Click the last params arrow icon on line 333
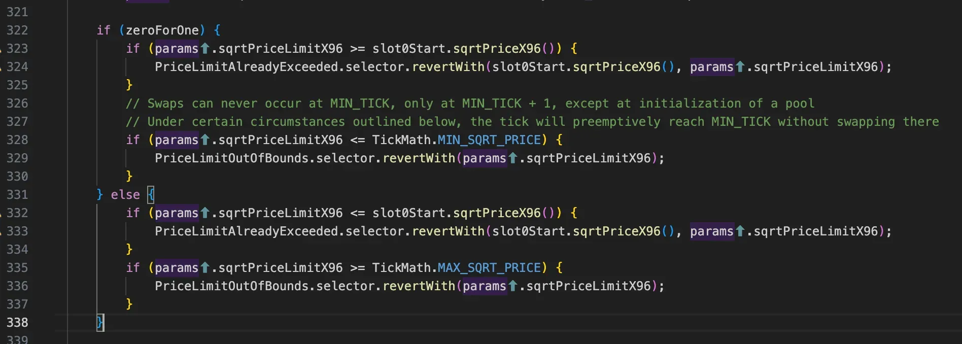Image resolution: width=962 pixels, height=344 pixels. 740,231
